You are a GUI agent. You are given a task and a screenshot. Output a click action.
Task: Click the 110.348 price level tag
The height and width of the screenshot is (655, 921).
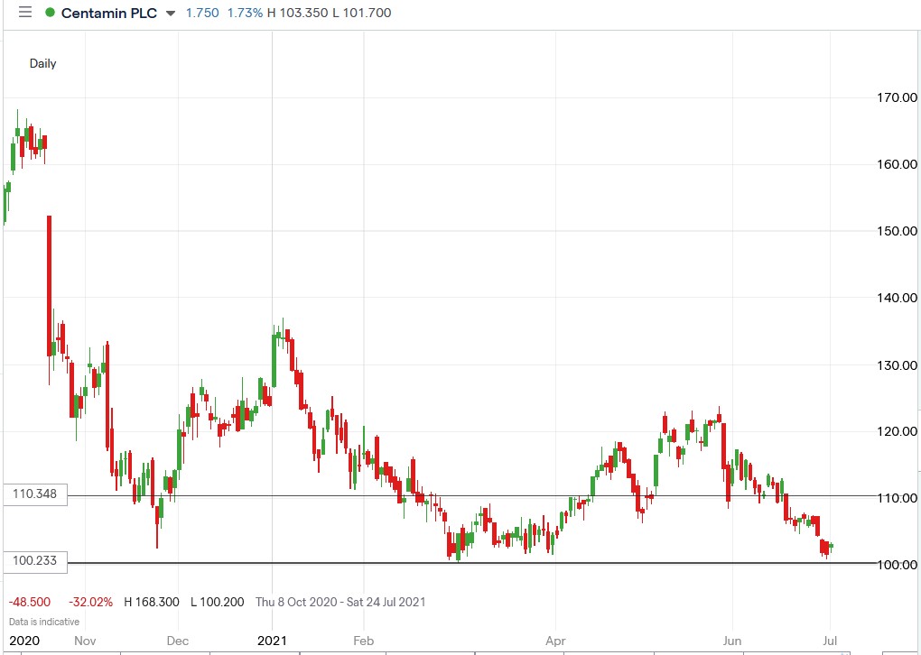click(35, 494)
